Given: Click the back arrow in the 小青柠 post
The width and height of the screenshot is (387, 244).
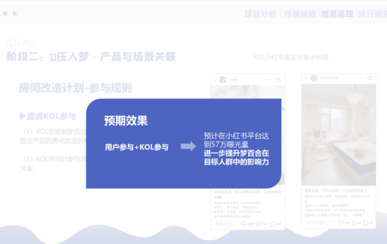Looking at the screenshot, I should [x=215, y=79].
